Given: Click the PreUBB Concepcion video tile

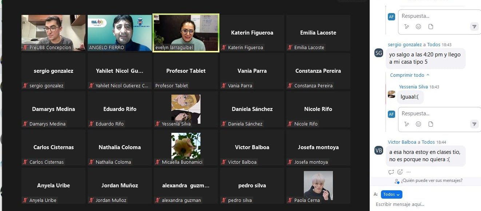Looking at the screenshot, I should pos(53,33).
